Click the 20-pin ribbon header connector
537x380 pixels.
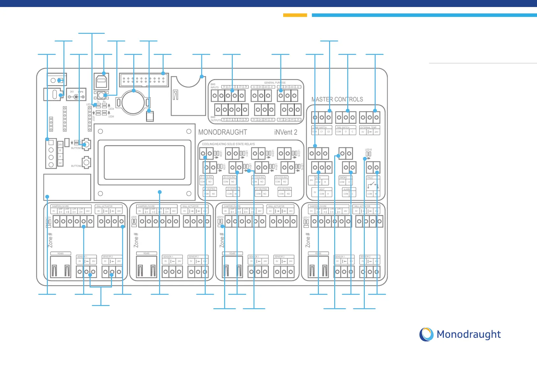pos(143,80)
